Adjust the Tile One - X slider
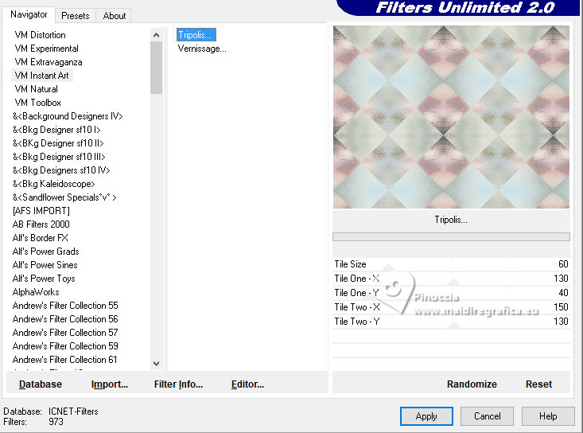583x433 pixels. pos(451,279)
